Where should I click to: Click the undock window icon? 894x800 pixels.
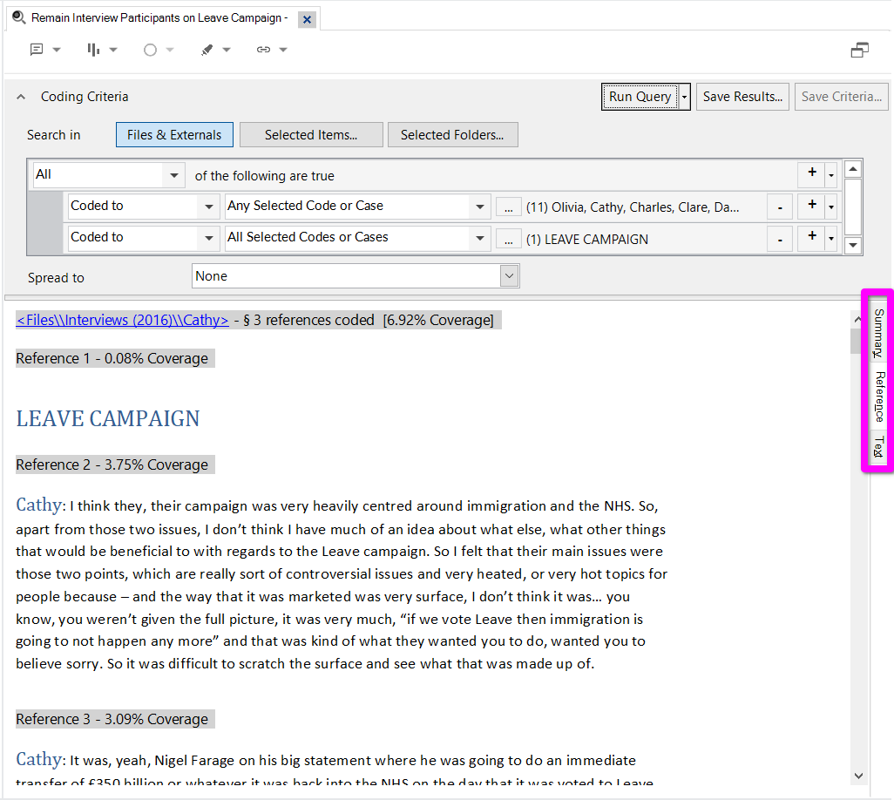coord(859,51)
